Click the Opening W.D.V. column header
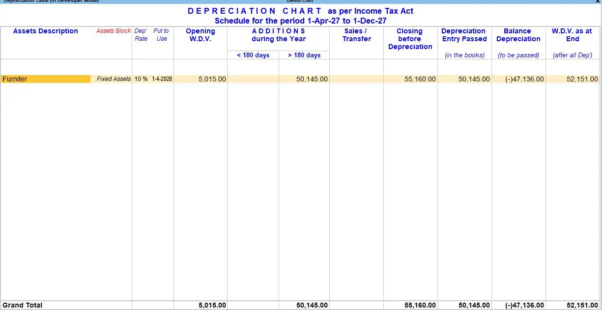 coord(201,35)
